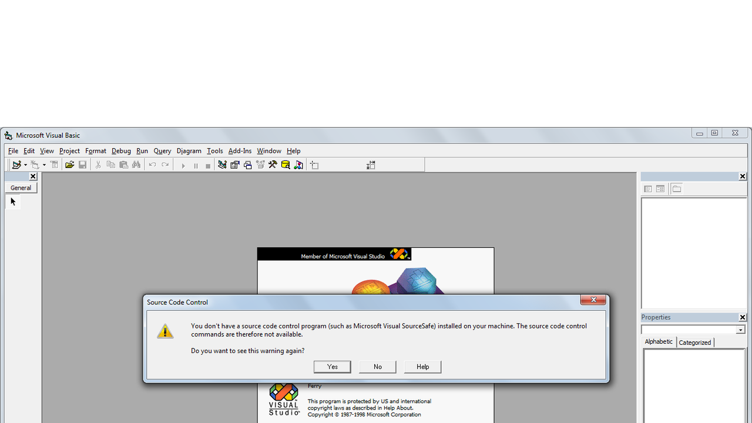The image size is (752, 423).
Task: Click the Paste clipboard icon
Action: point(124,165)
